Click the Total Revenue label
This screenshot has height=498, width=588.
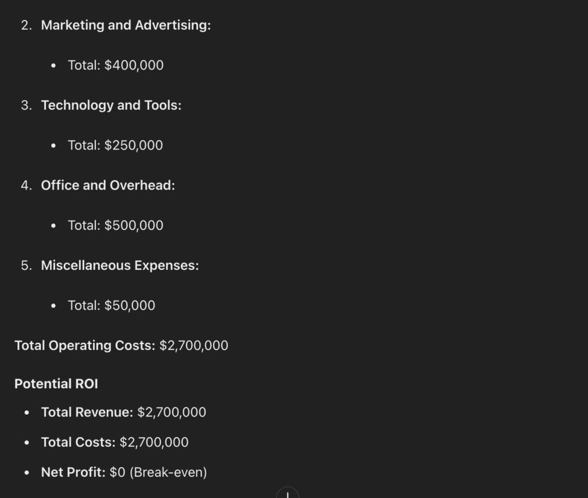tap(87, 412)
